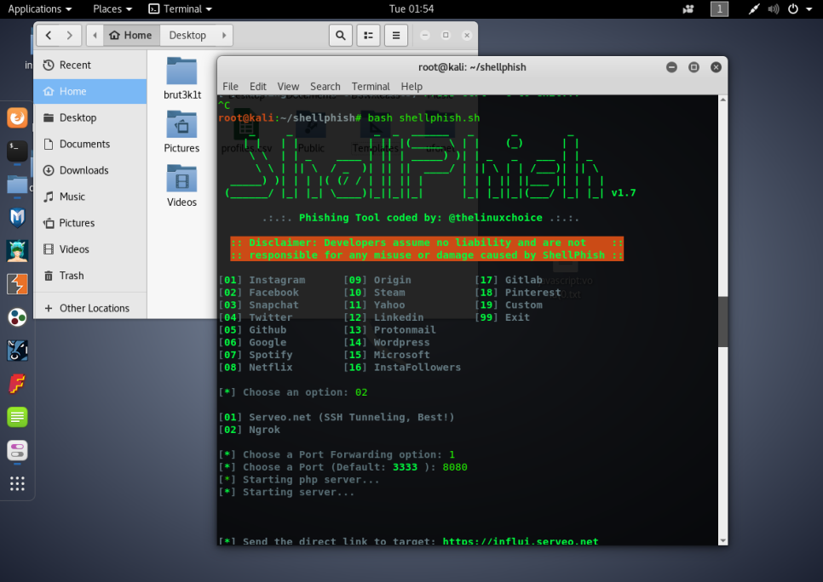
Task: Click the pen/eyedropper icon in the top bar
Action: (x=754, y=9)
